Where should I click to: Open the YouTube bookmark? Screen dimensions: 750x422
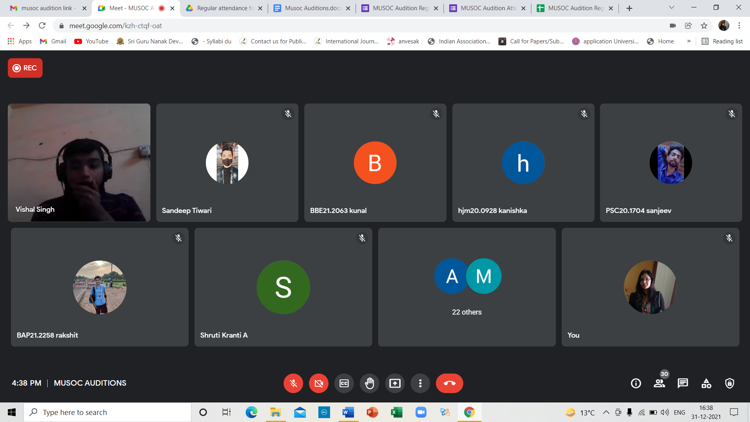click(x=91, y=41)
